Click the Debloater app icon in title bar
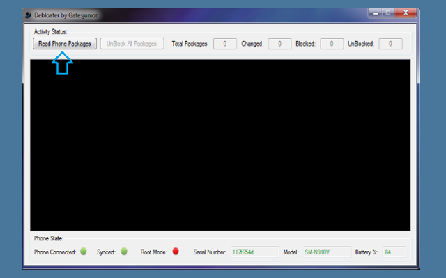This screenshot has height=278, width=446. point(28,15)
